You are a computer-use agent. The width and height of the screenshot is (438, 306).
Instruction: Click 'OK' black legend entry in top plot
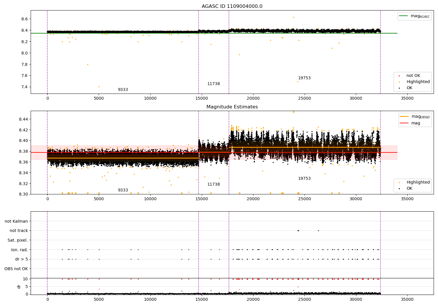[406, 88]
